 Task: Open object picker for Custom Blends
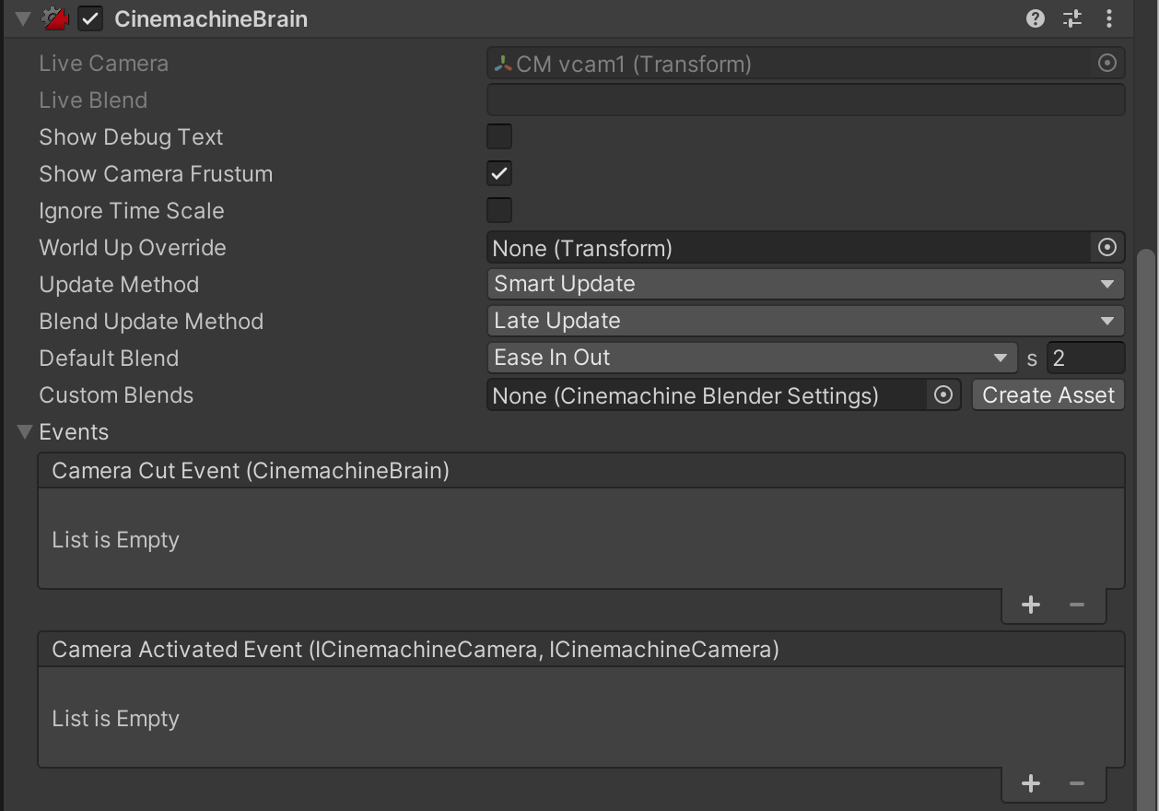[942, 395]
